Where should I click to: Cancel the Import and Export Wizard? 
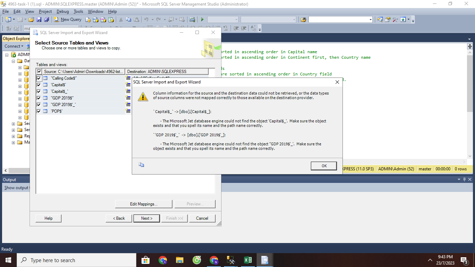[202, 218]
